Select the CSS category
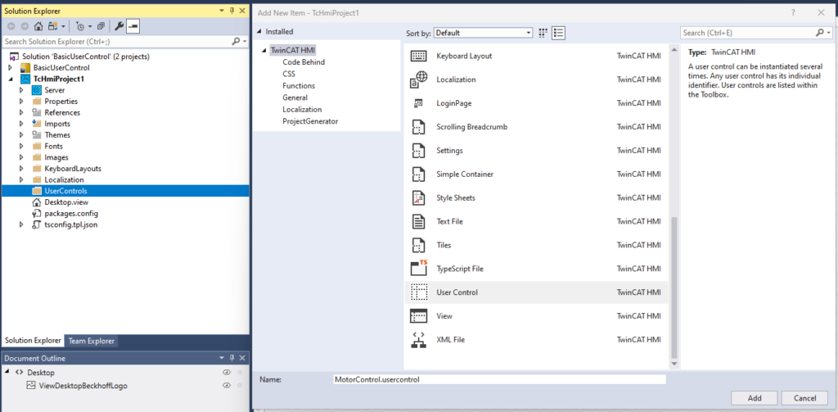 (x=289, y=74)
